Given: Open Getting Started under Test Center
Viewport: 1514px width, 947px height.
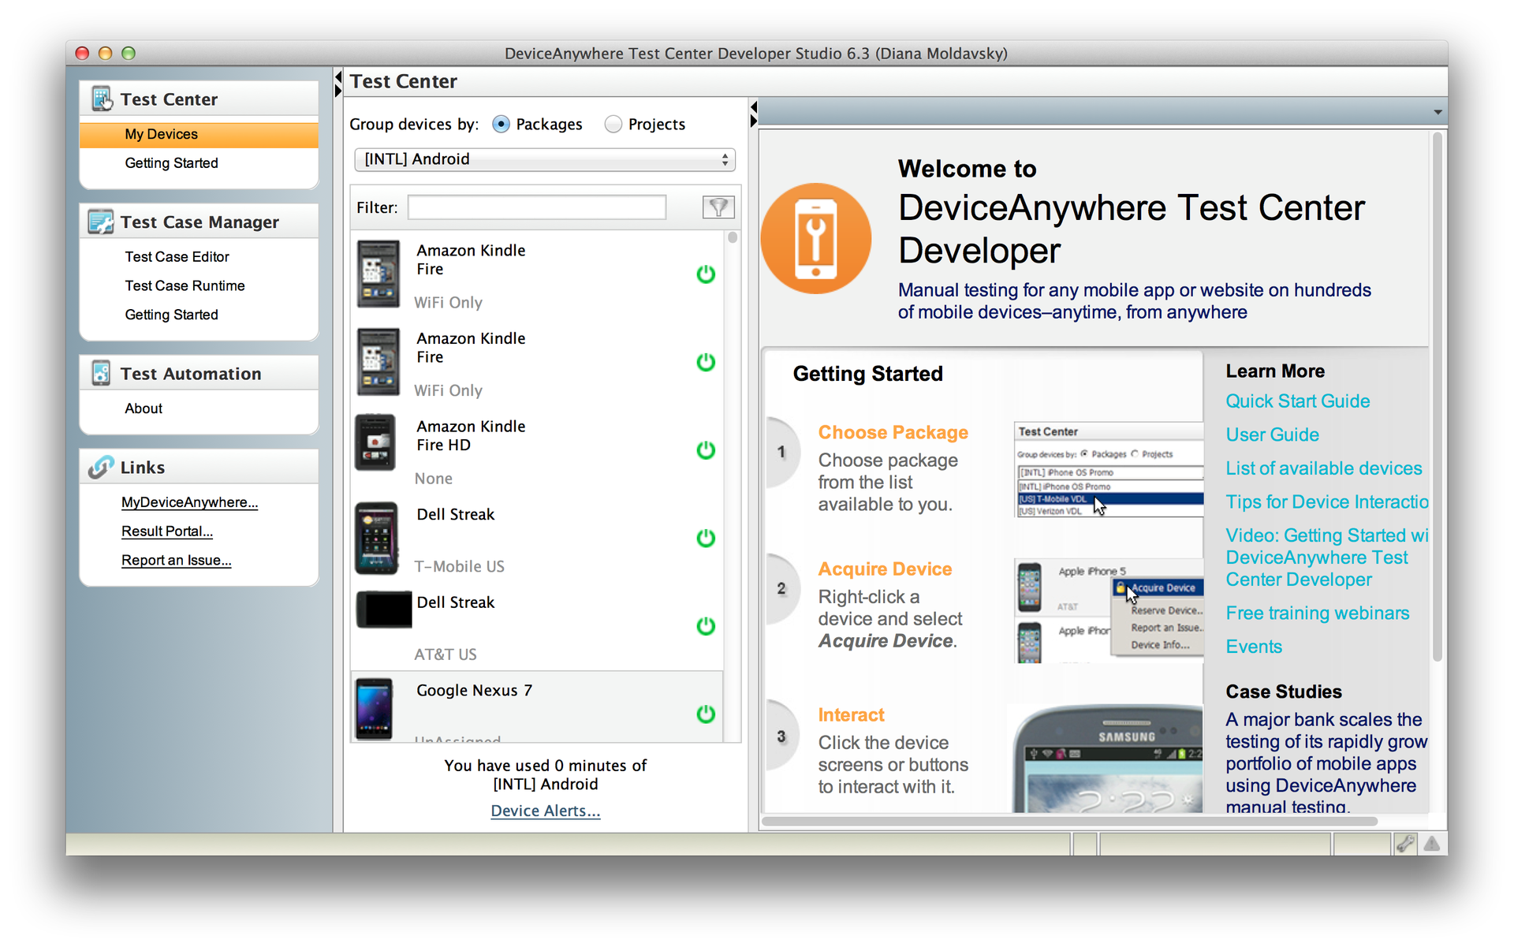Looking at the screenshot, I should click(x=171, y=163).
